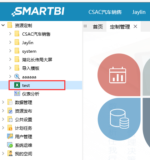
Task: Open the aaaaaa query icon
Action: [x=17, y=77]
